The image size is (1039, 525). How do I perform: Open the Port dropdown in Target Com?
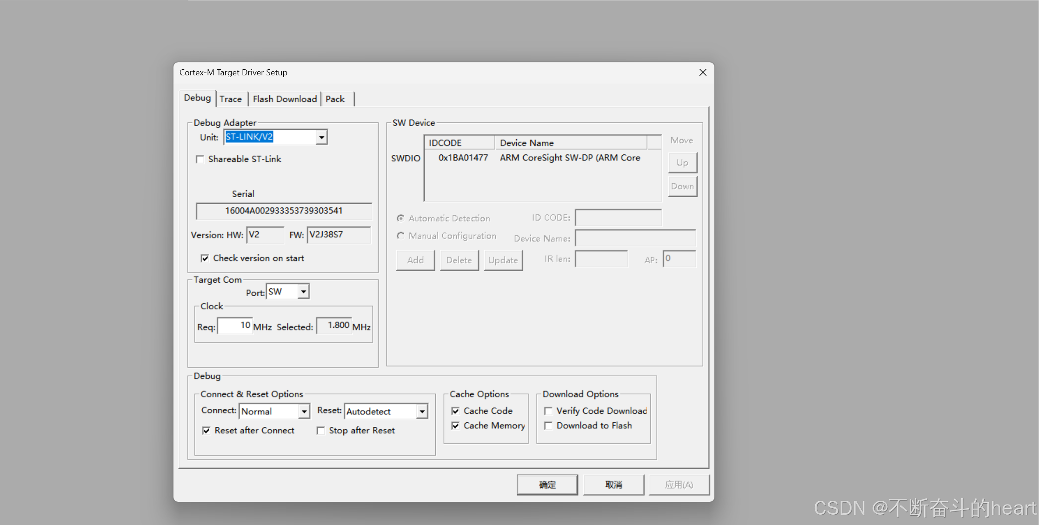303,291
